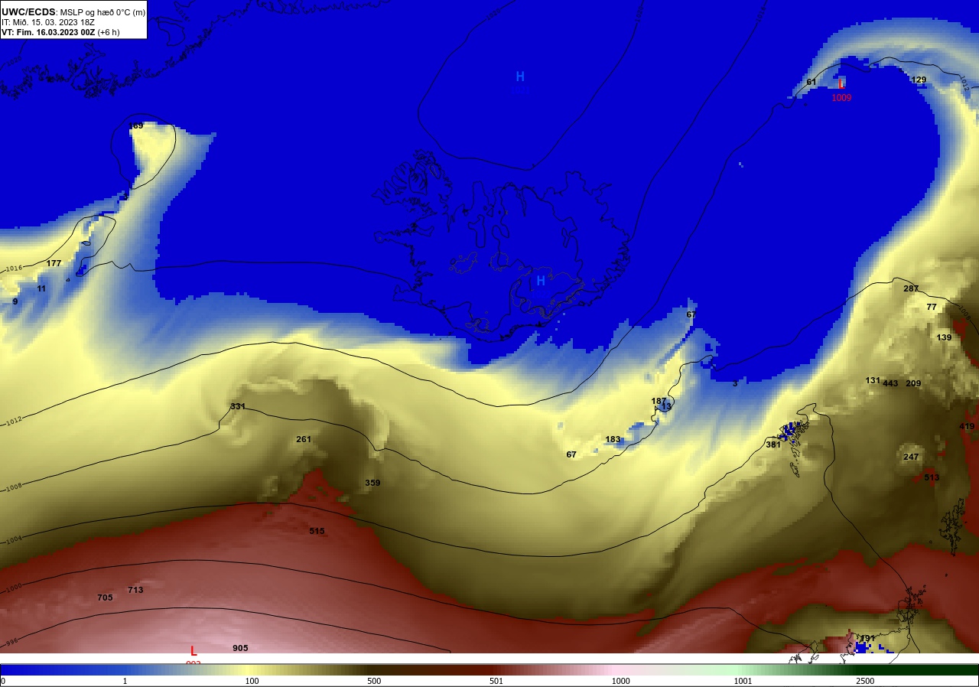Viewport: 979px width, 687px height.
Task: Click the blue H marker north of Iceland
Action: click(x=520, y=77)
